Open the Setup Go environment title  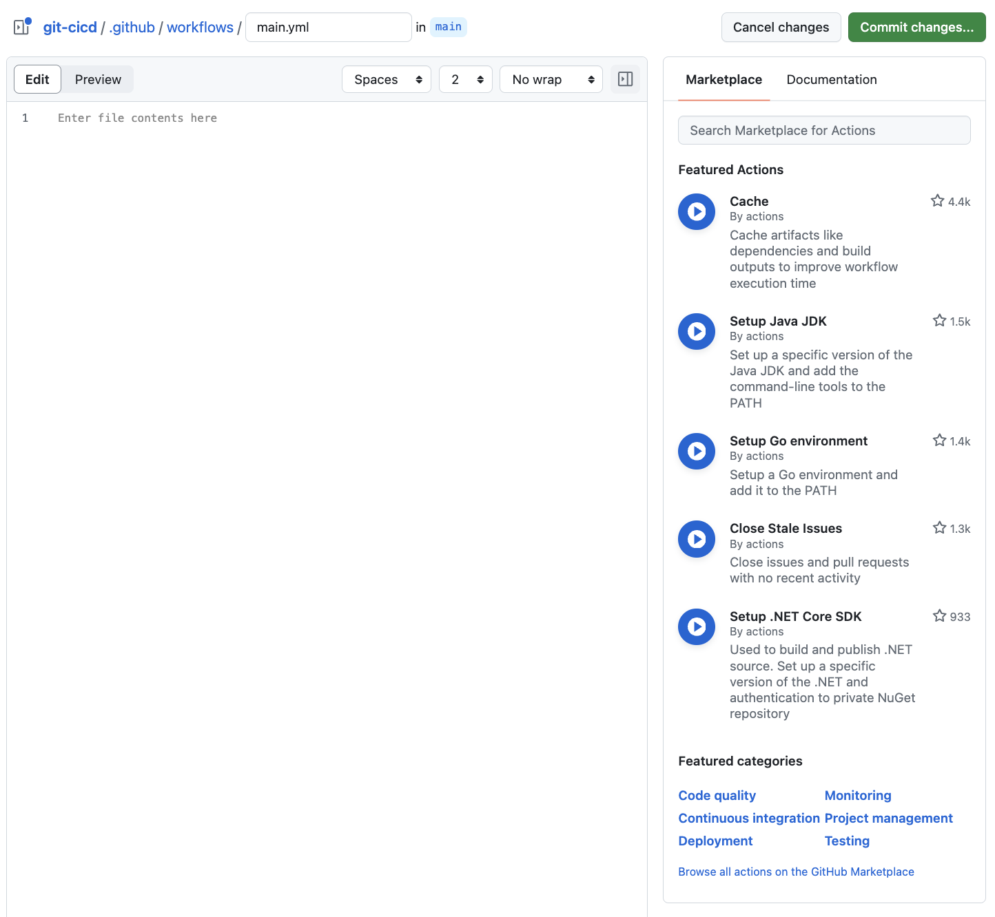799,441
